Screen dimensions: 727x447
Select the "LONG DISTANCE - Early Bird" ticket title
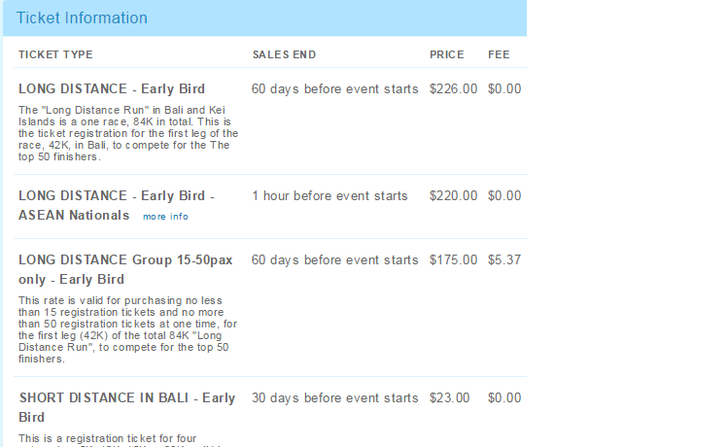pos(112,88)
